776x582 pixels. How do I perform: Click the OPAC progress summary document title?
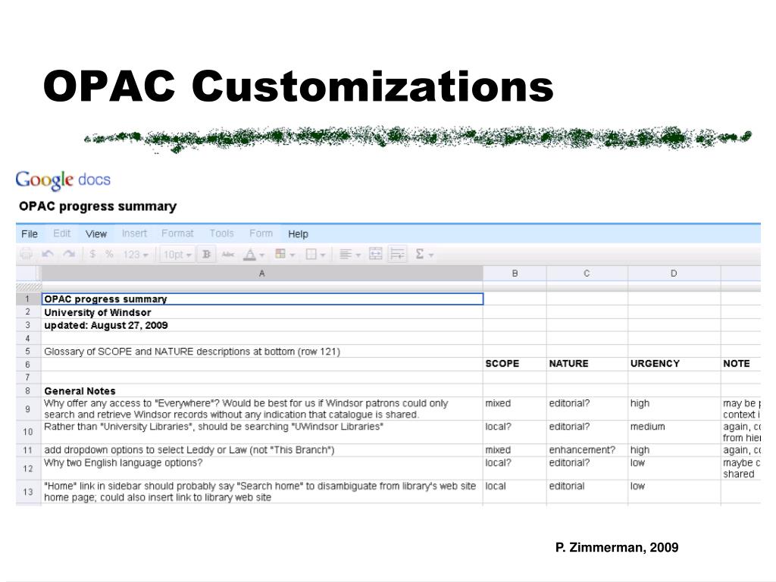98,206
